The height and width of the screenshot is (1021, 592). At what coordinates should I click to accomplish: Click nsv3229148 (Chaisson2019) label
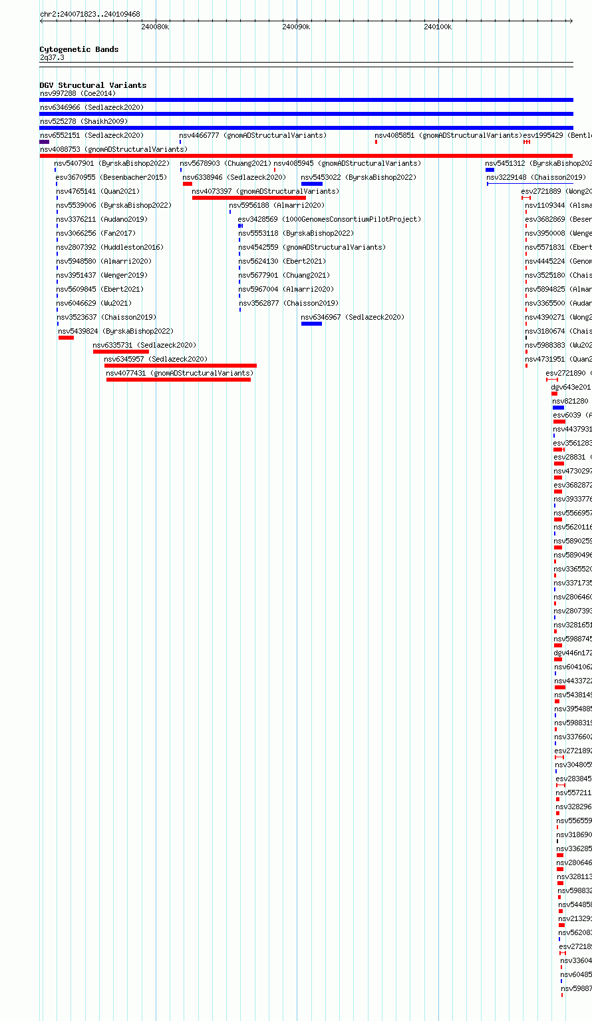pyautogui.click(x=536, y=177)
